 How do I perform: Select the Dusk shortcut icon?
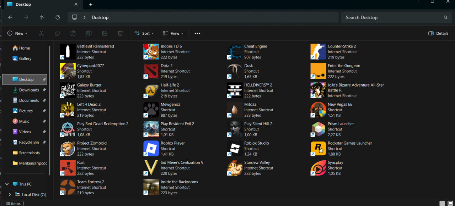pyautogui.click(x=235, y=71)
